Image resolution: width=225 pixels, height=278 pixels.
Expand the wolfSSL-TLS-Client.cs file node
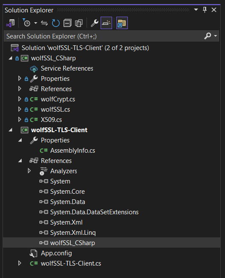[20, 263]
